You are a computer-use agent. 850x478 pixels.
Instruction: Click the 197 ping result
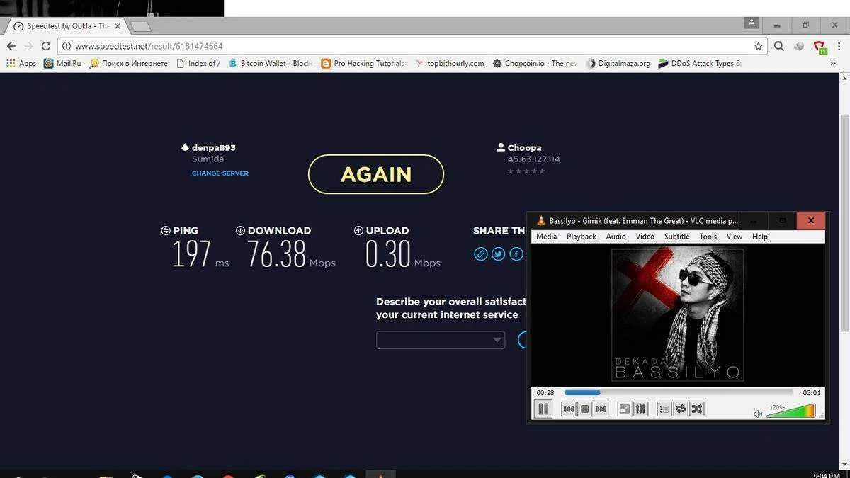191,254
